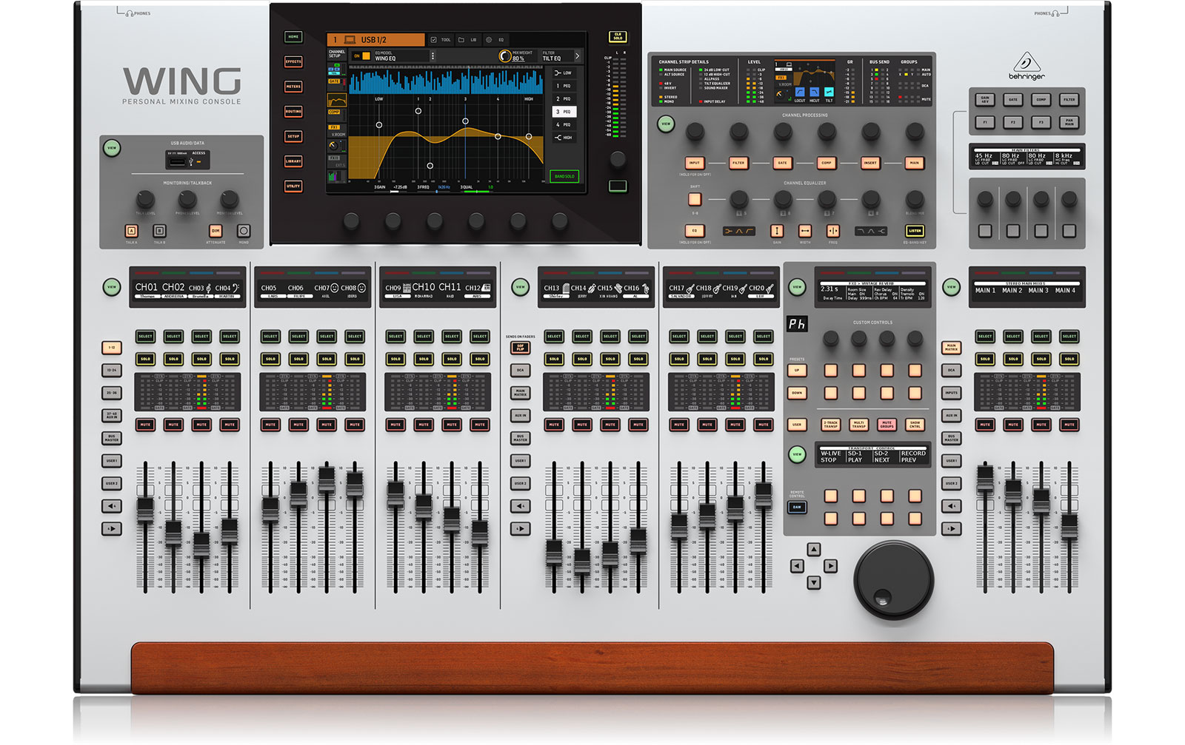Click the 2-TRACK TRANSP button

830,425
